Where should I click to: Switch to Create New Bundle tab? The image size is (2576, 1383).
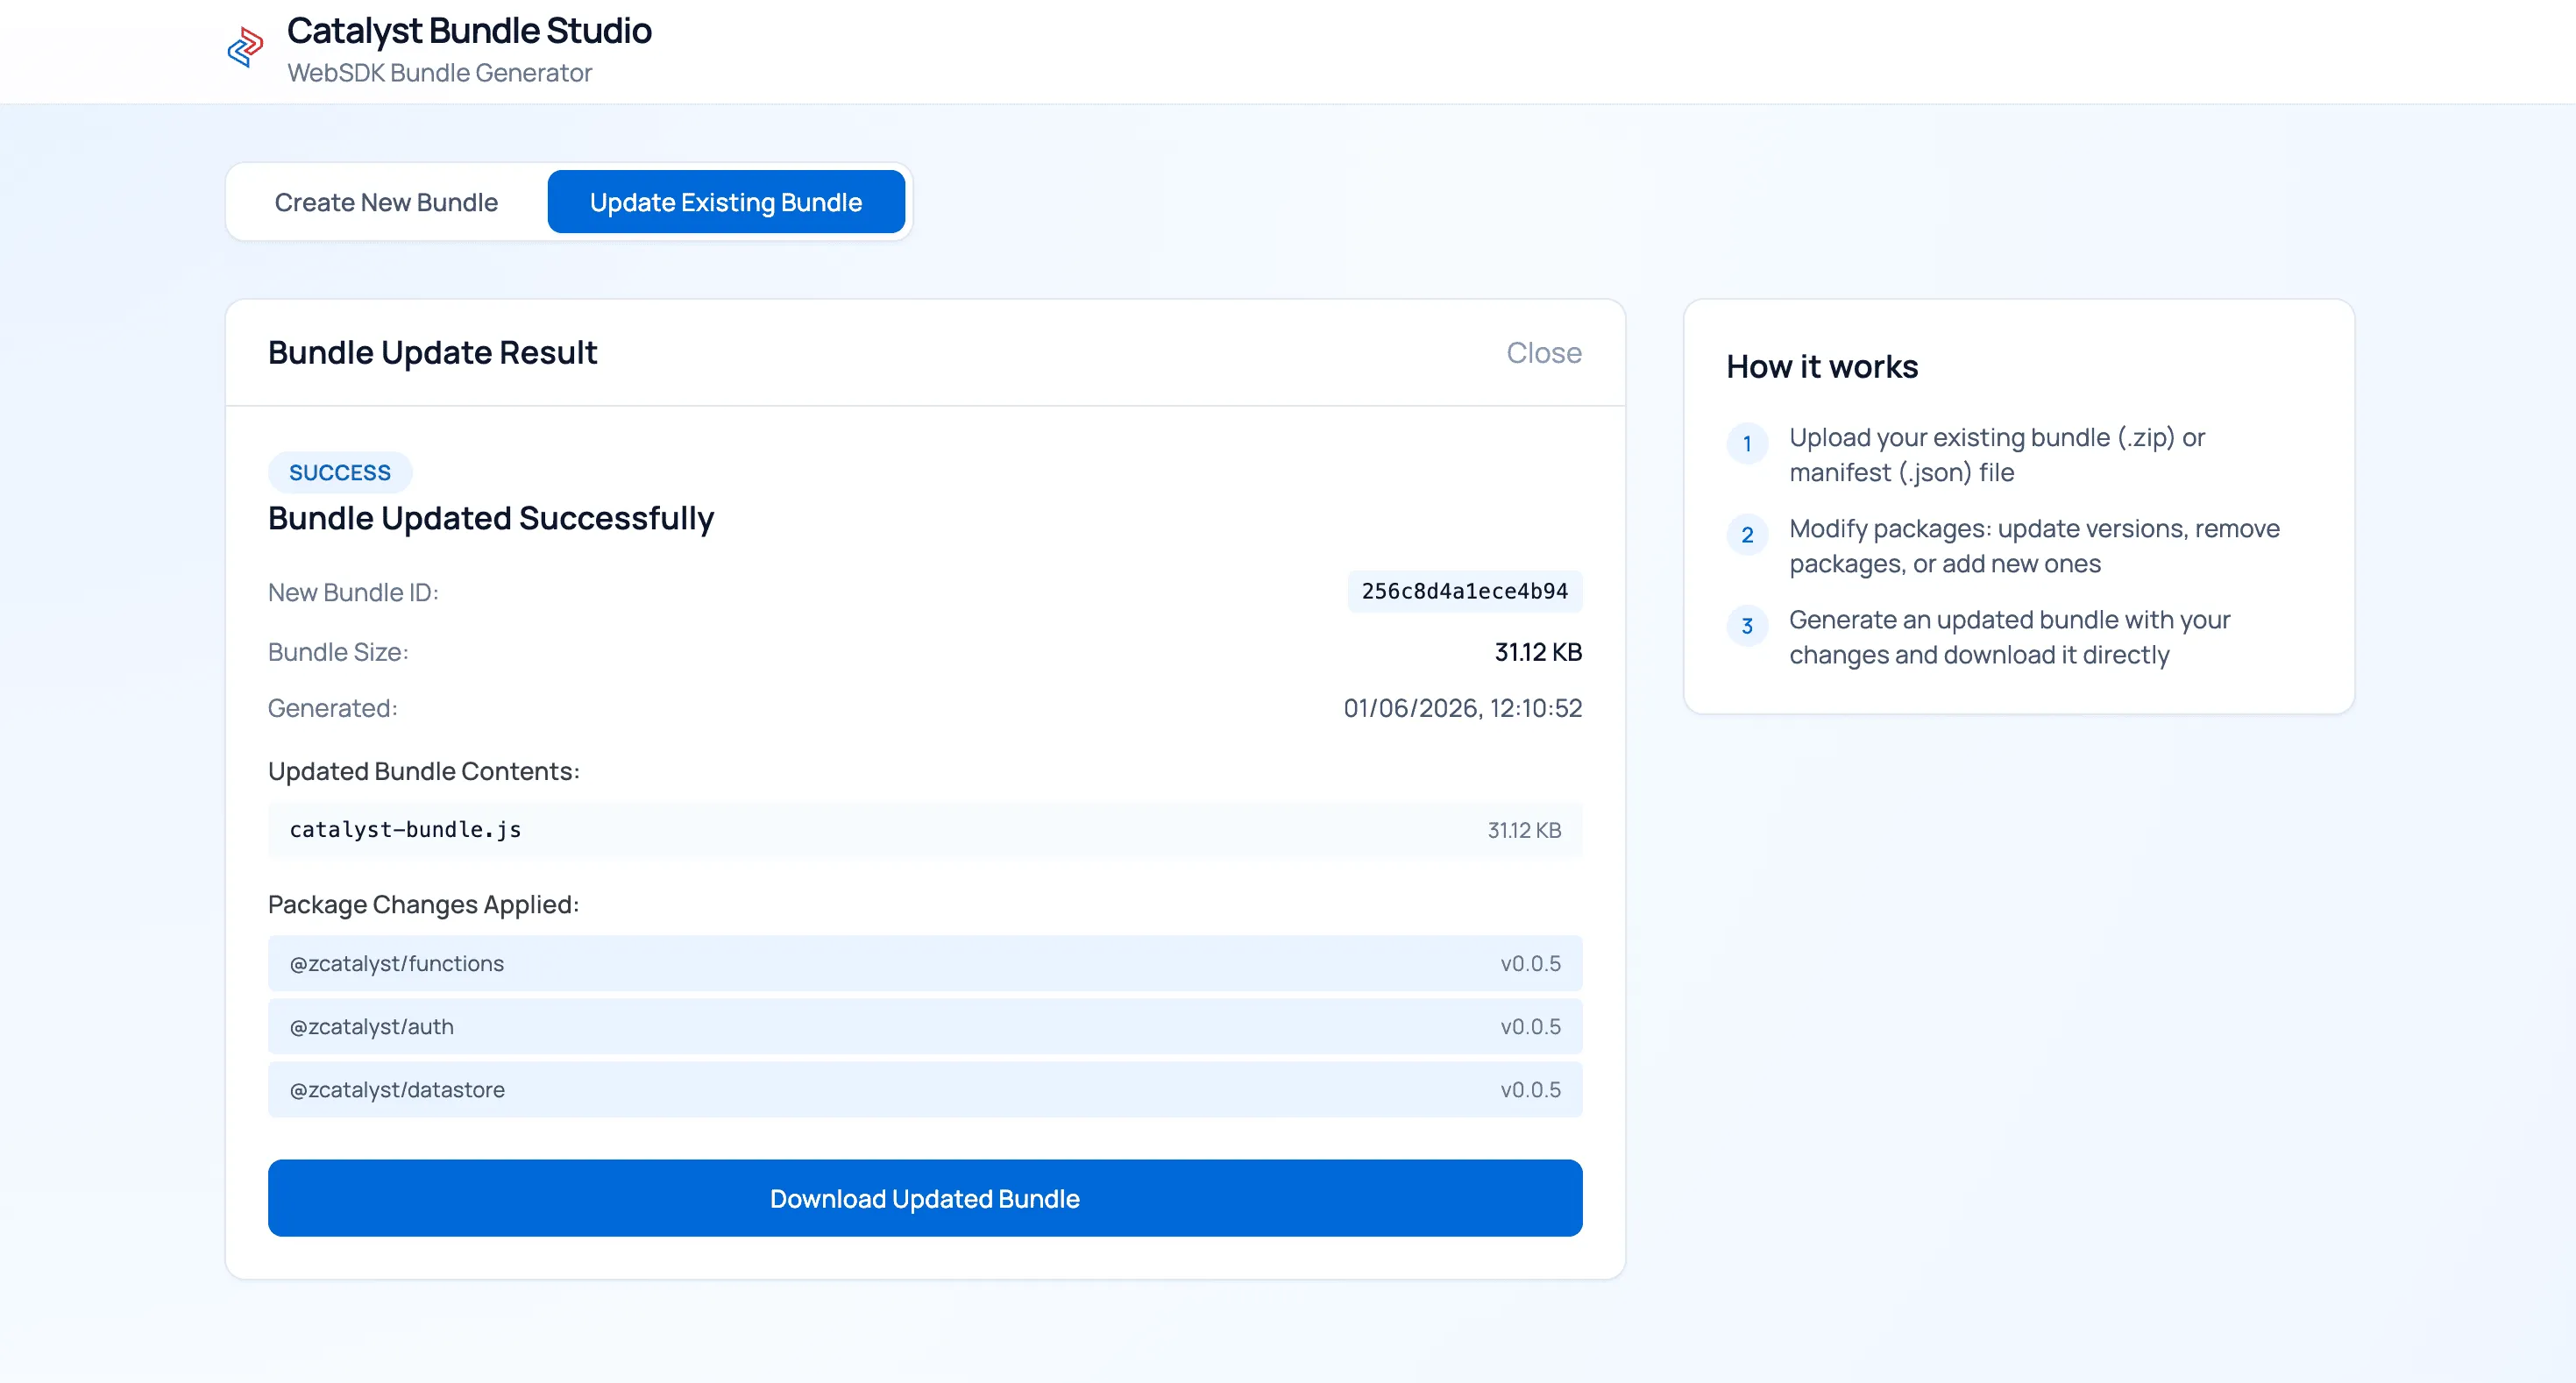(x=386, y=202)
